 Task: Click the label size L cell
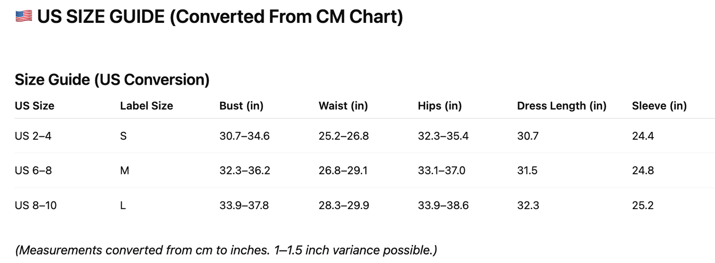pos(123,205)
